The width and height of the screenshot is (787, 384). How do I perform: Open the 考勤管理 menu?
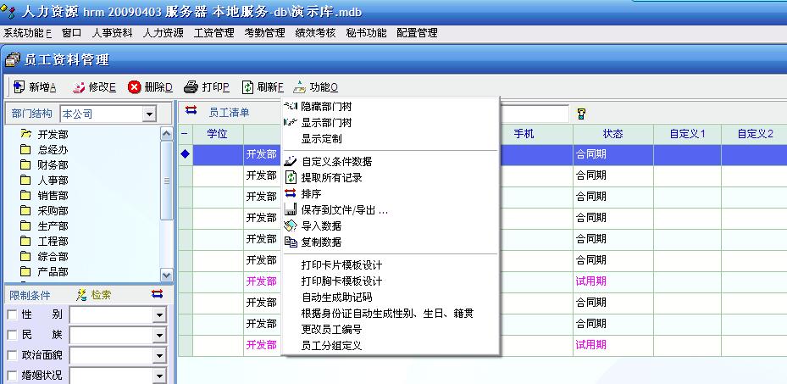264,33
